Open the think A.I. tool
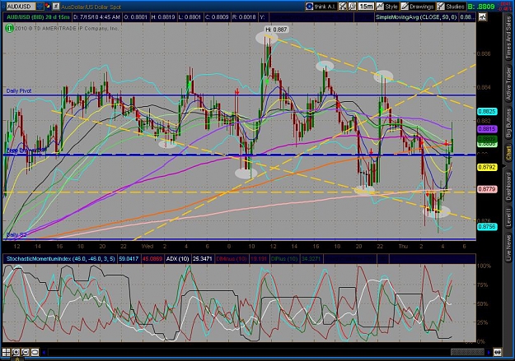Viewport: 515px width, 361px height. point(321,7)
